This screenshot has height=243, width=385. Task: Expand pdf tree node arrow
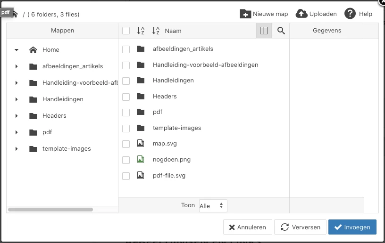point(17,132)
